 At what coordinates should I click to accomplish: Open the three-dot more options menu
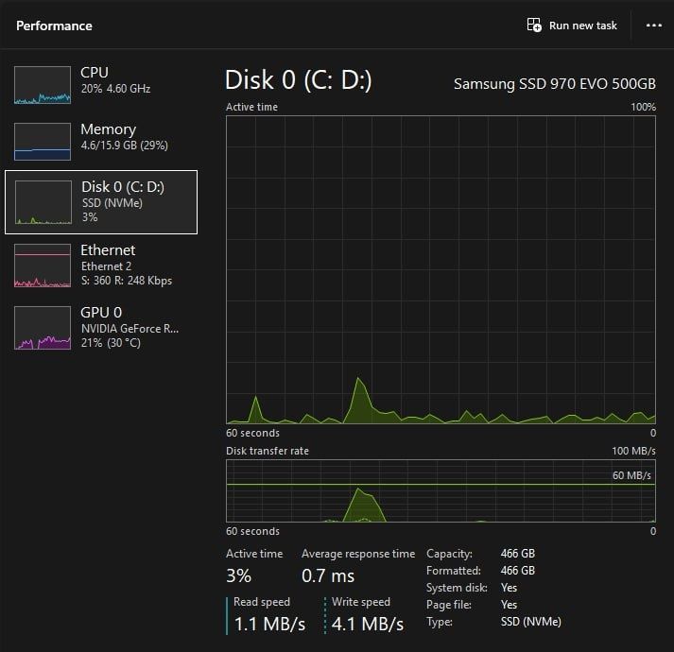pyautogui.click(x=654, y=26)
